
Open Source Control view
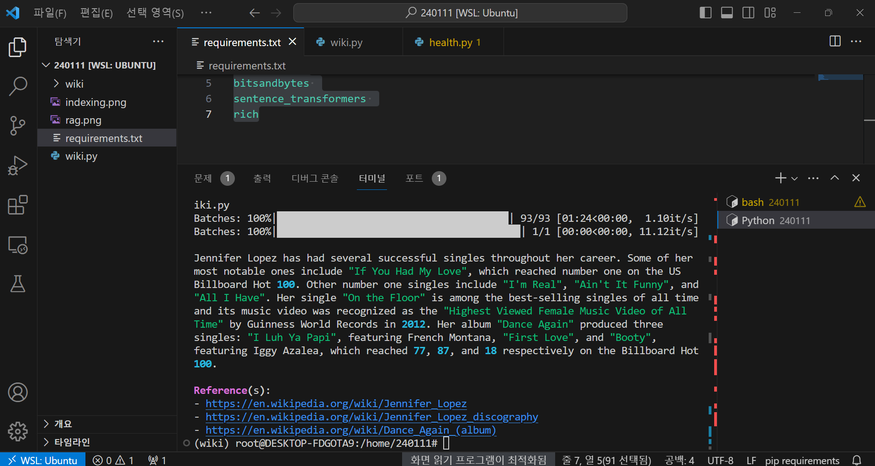pyautogui.click(x=18, y=126)
